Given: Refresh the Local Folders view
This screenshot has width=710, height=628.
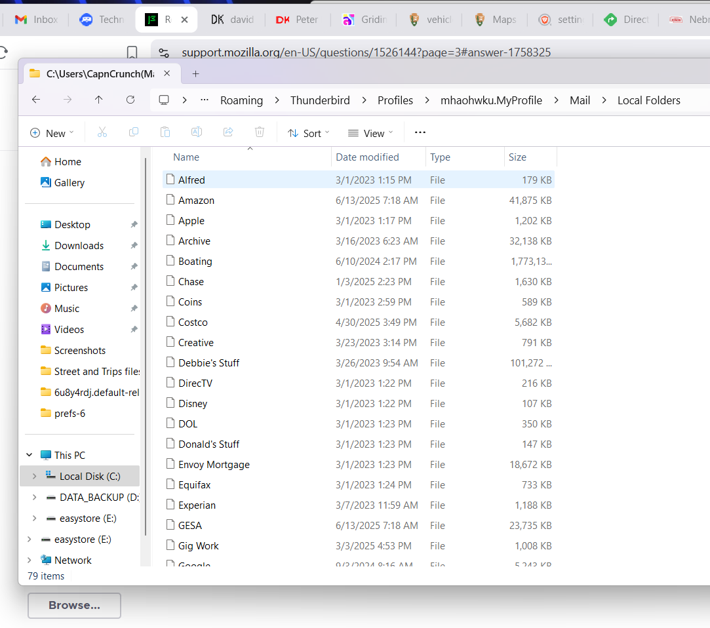Looking at the screenshot, I should pos(130,100).
